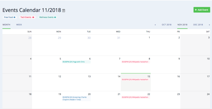Select the DEC 2018 month tab
The width and height of the screenshot is (212, 109).
tap(198, 25)
